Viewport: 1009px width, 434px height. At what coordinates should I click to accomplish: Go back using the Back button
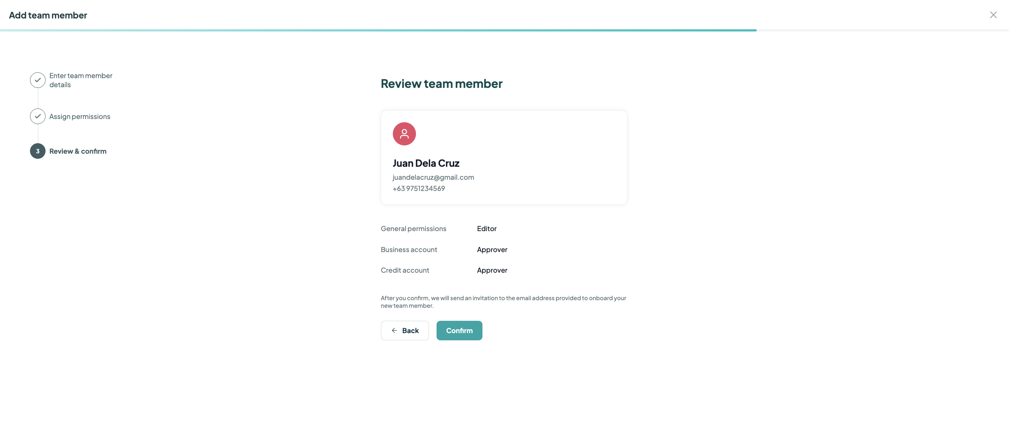[x=405, y=330]
